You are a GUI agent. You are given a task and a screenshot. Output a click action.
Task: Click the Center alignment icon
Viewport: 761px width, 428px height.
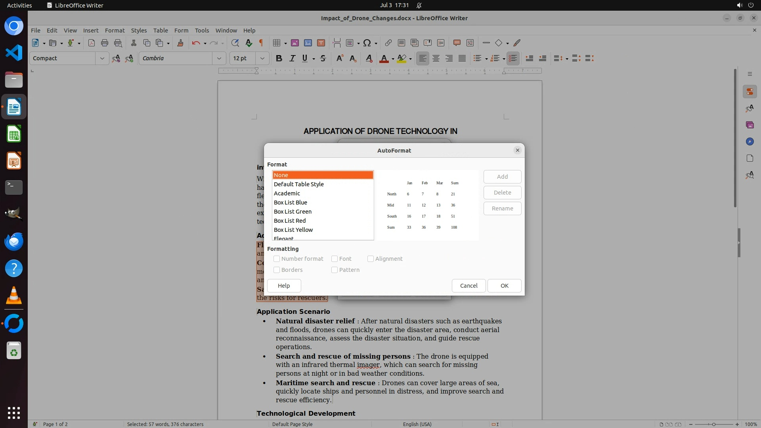[436, 58]
